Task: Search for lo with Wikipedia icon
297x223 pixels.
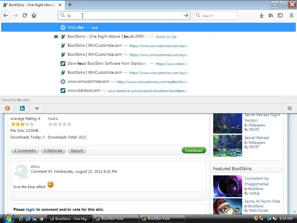Action: click(37, 108)
